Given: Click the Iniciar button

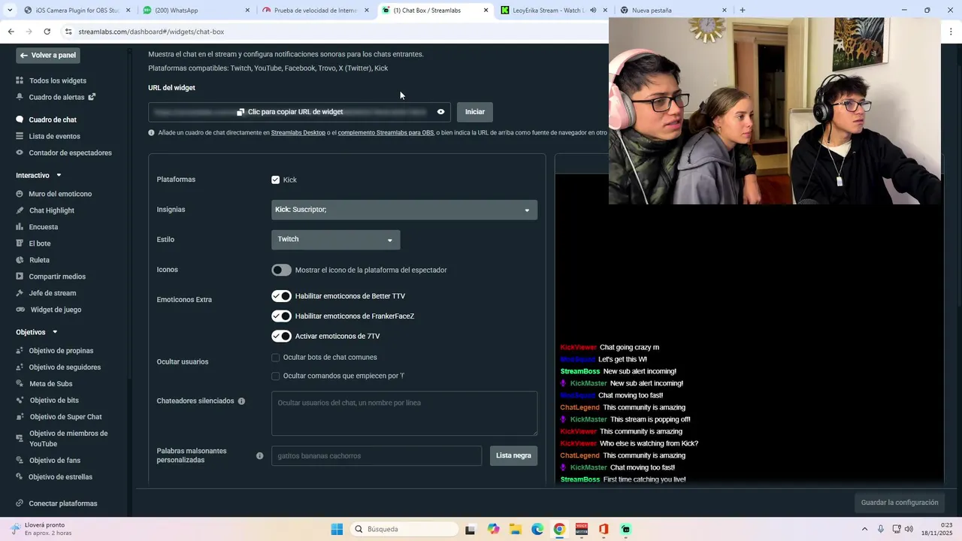Looking at the screenshot, I should point(475,112).
